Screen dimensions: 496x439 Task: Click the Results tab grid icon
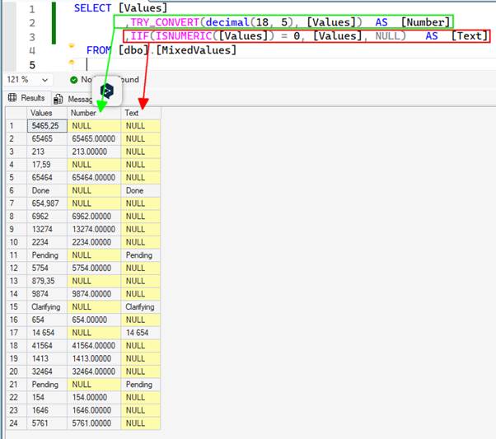coord(12,97)
